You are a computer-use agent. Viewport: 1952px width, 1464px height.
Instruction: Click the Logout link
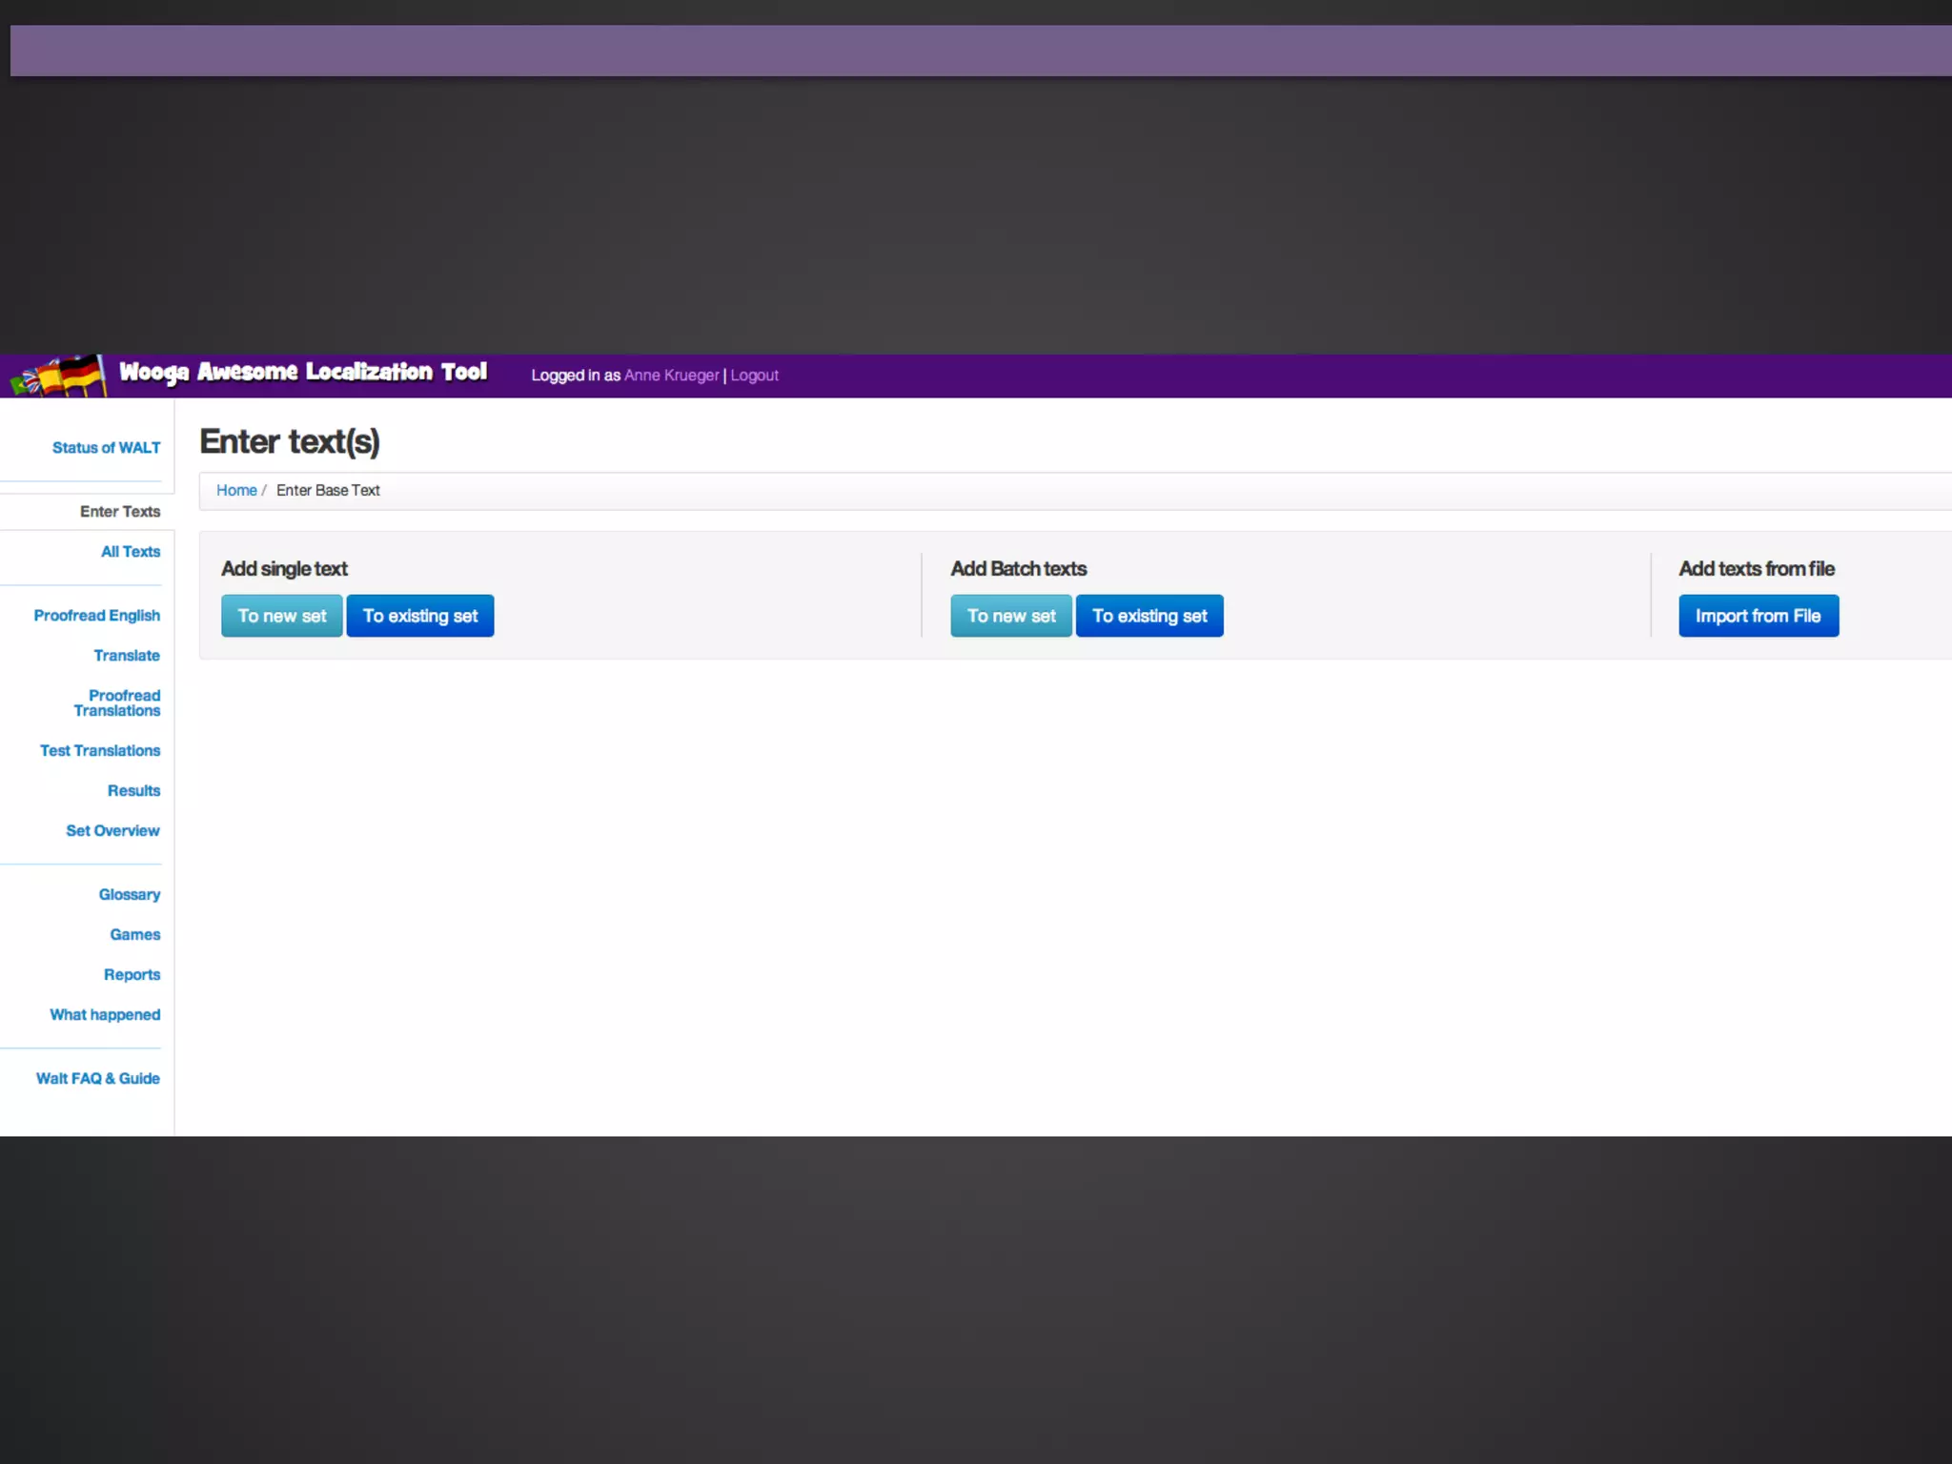pyautogui.click(x=754, y=376)
